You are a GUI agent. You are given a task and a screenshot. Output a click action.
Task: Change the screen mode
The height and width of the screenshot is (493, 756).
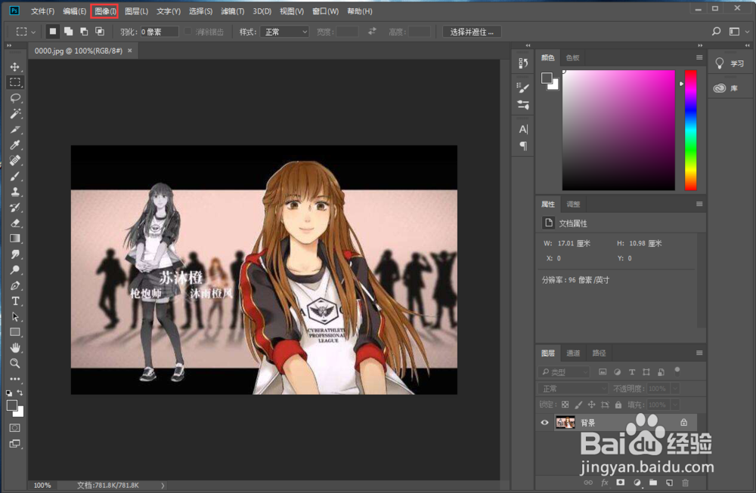[15, 443]
